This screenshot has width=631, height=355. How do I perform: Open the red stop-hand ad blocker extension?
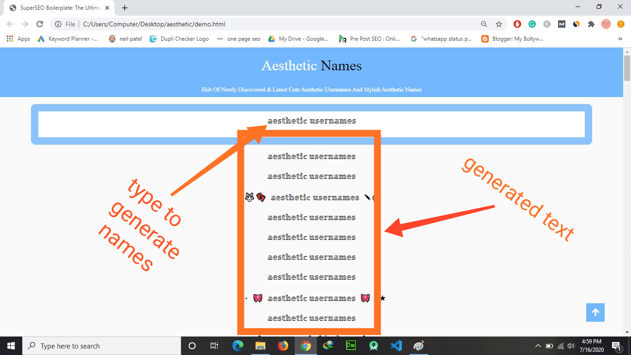click(517, 24)
